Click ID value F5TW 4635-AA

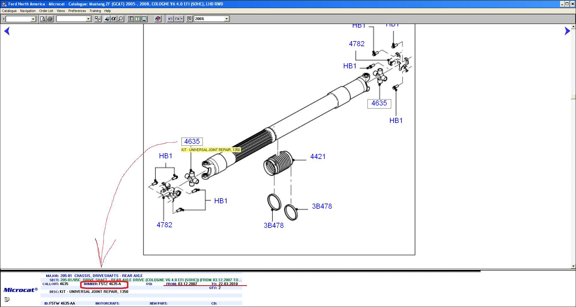tap(62, 303)
